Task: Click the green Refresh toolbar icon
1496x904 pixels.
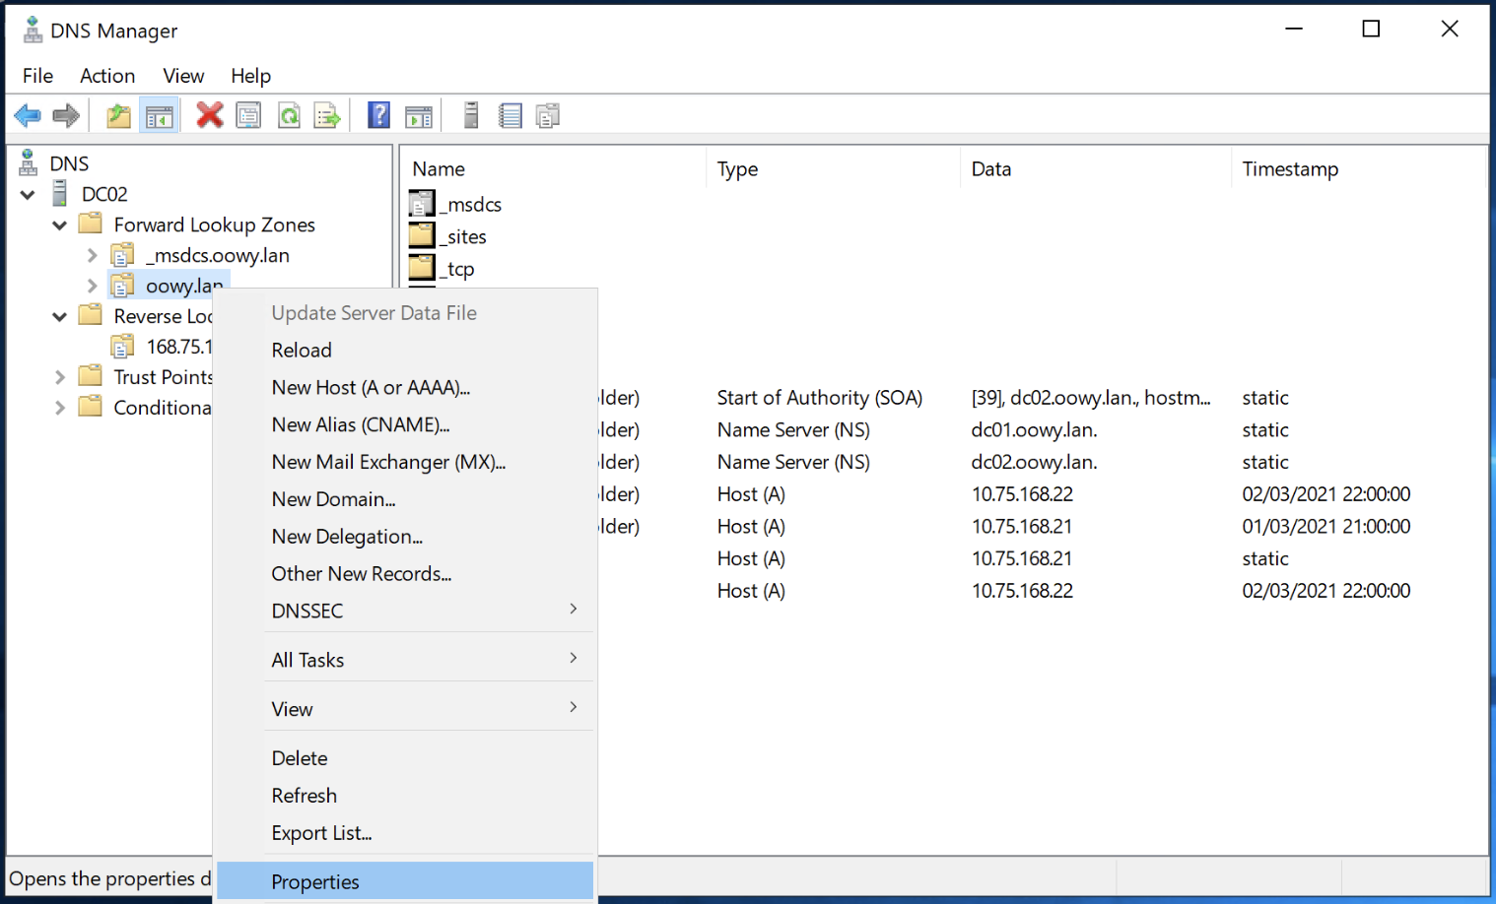Action: point(289,116)
